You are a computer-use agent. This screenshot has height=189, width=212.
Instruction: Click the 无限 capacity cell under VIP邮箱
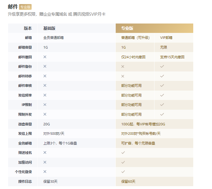click(x=163, y=47)
